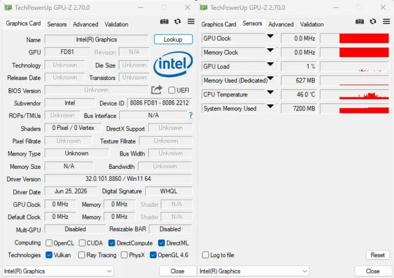Click the Driver Date field
Viewport: 394px width, 278px height.
point(71,191)
